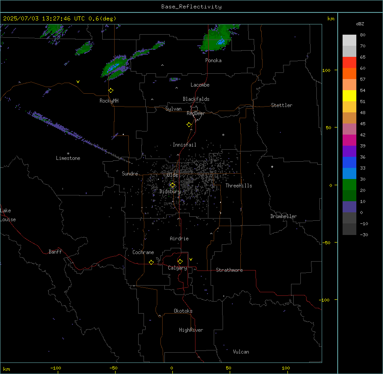Select the Vulcan label
Screen dimensions: 383x374
[241, 352]
